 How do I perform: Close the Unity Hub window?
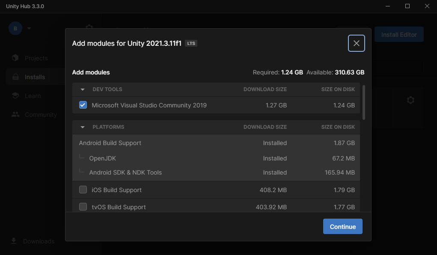point(427,6)
